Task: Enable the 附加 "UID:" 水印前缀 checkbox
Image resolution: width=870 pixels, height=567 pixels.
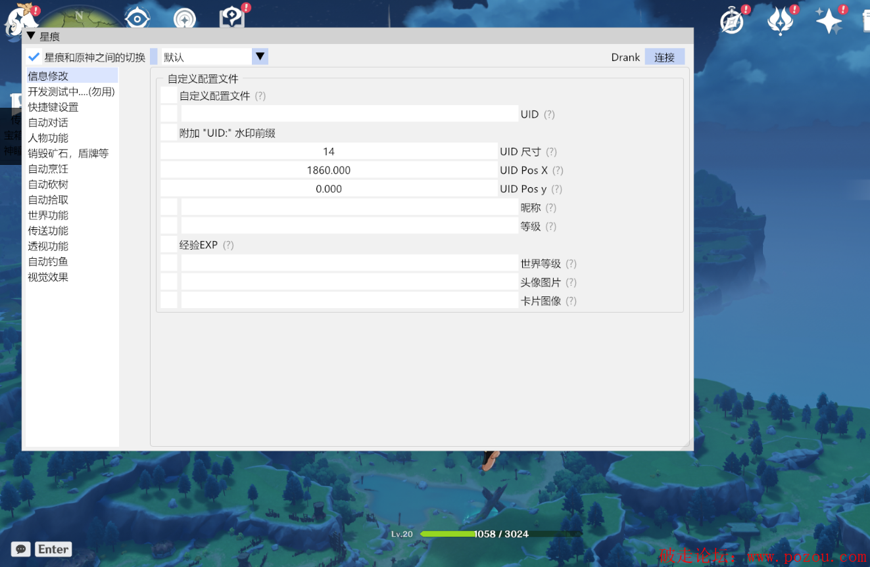Action: point(169,133)
